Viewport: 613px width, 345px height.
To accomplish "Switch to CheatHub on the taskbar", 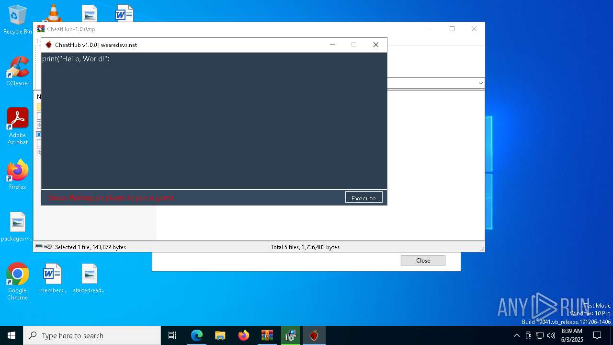I will pos(314,335).
